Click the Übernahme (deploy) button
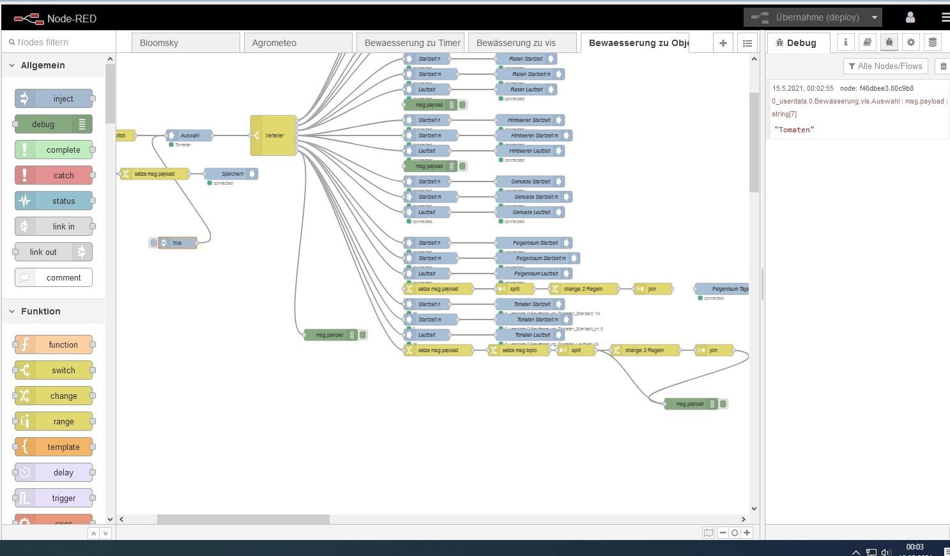 805,17
